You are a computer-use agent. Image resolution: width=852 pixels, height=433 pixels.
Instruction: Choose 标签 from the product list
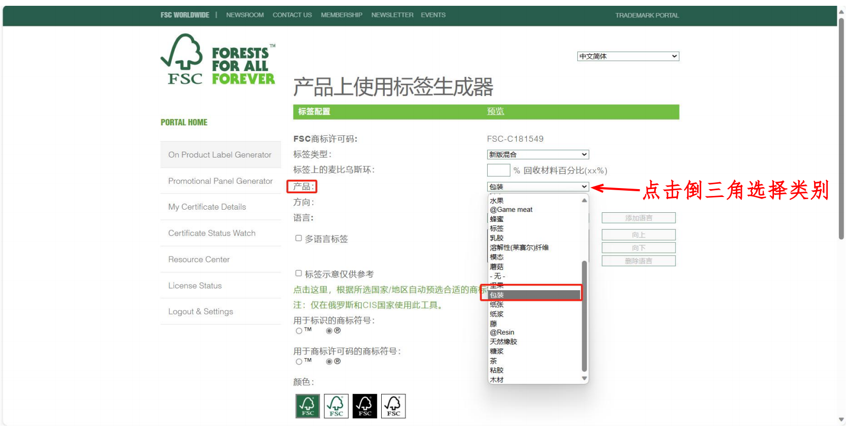(535, 229)
